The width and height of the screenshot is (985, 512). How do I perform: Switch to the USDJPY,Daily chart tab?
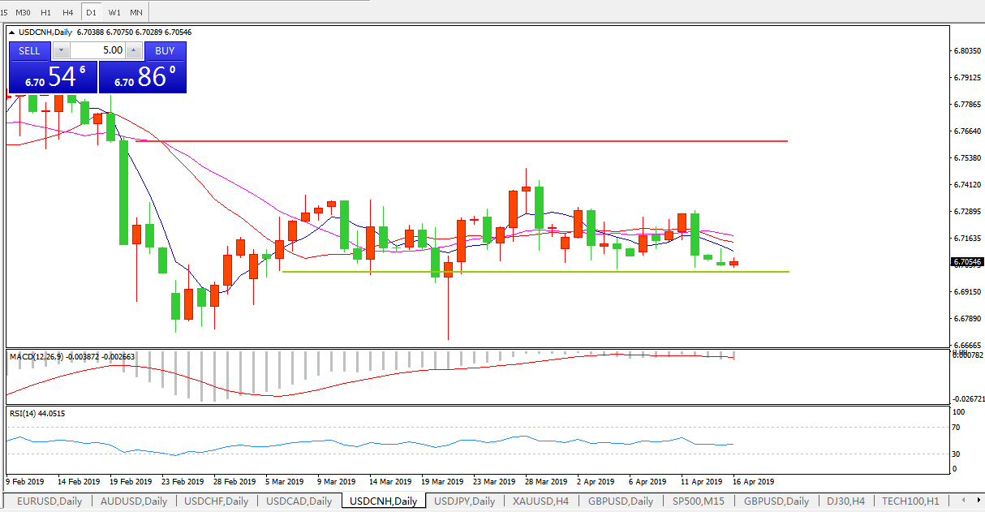[x=464, y=501]
